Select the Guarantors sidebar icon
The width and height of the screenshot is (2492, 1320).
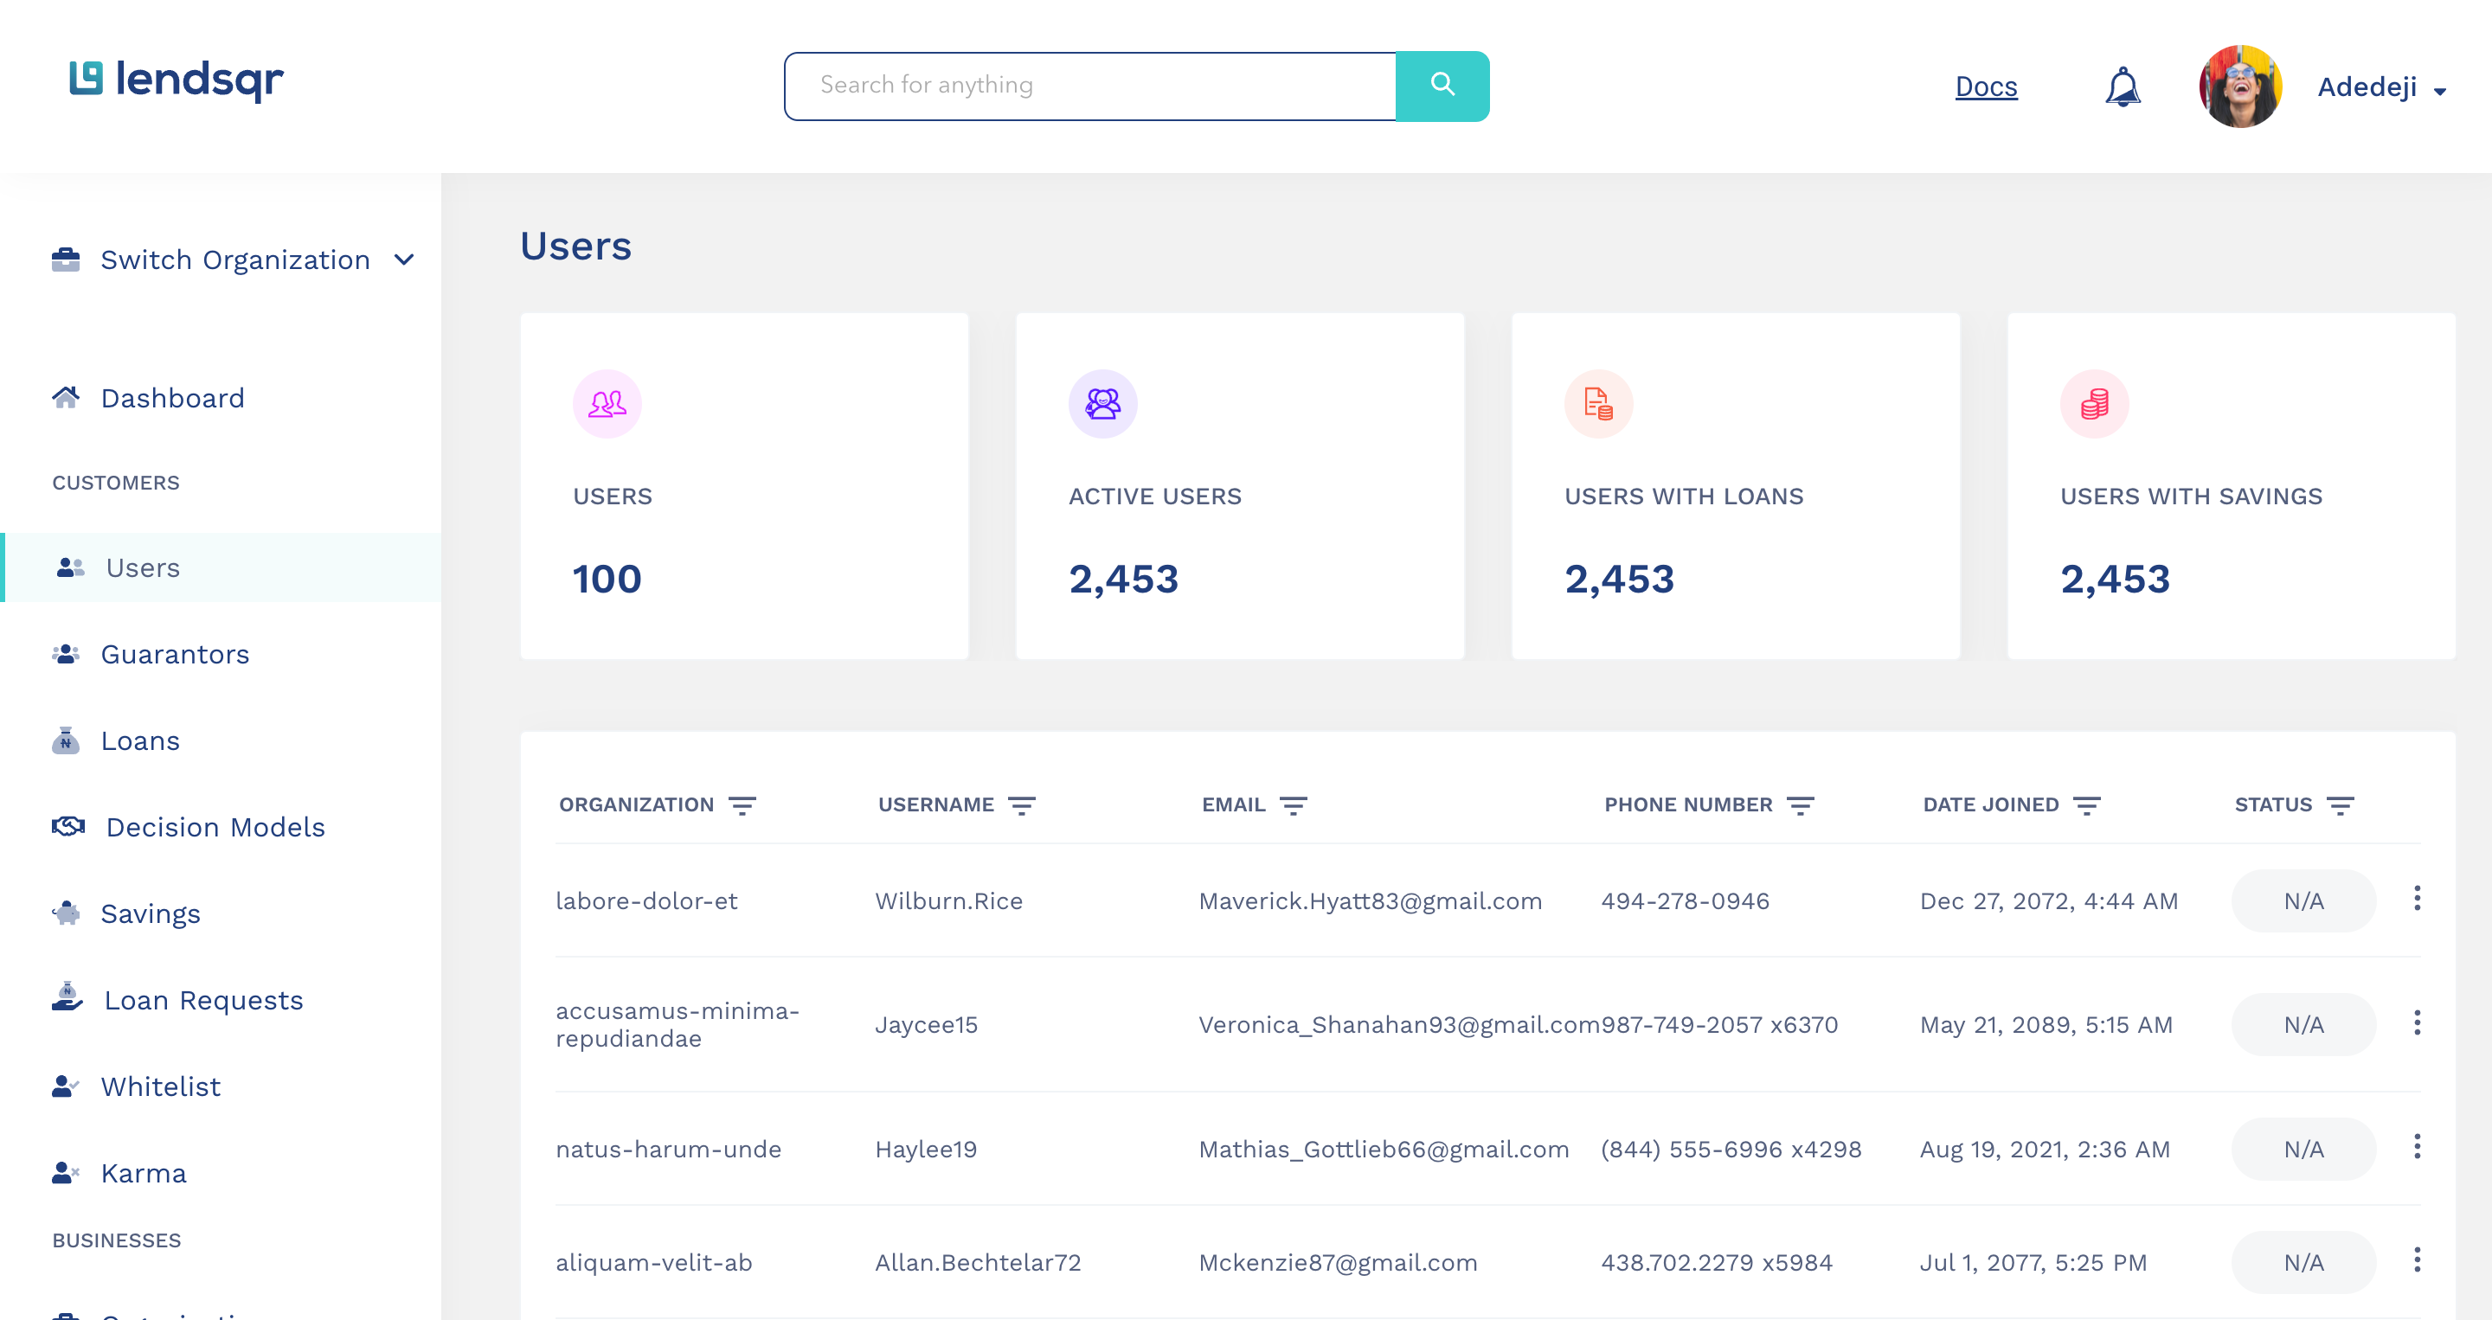pos(66,654)
